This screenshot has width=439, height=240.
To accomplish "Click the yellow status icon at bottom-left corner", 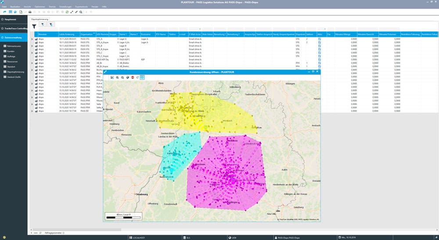I will click(4, 237).
